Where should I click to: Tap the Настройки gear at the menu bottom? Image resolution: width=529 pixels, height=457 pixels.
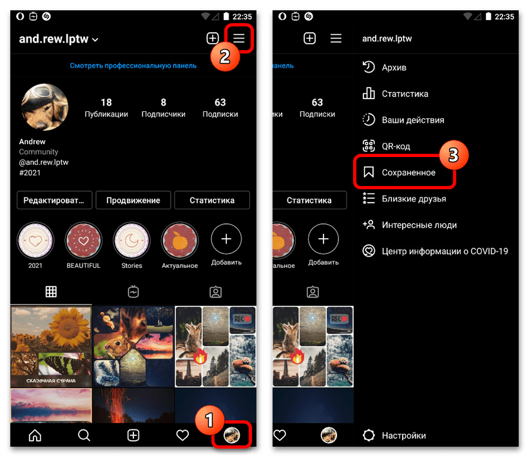403,436
